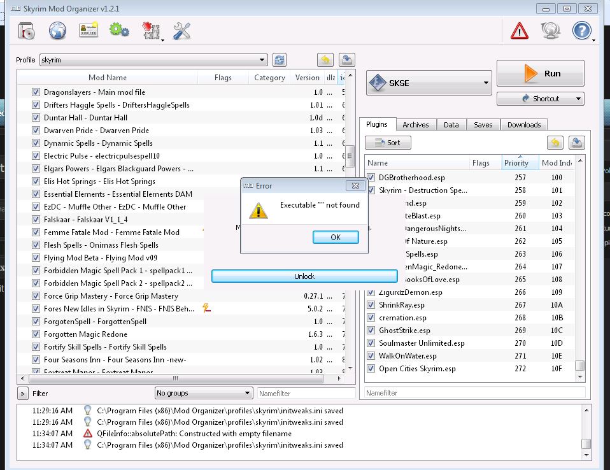Click the plugin list scrollbar thumb
Viewport: 610px width, 470px height.
click(579, 366)
